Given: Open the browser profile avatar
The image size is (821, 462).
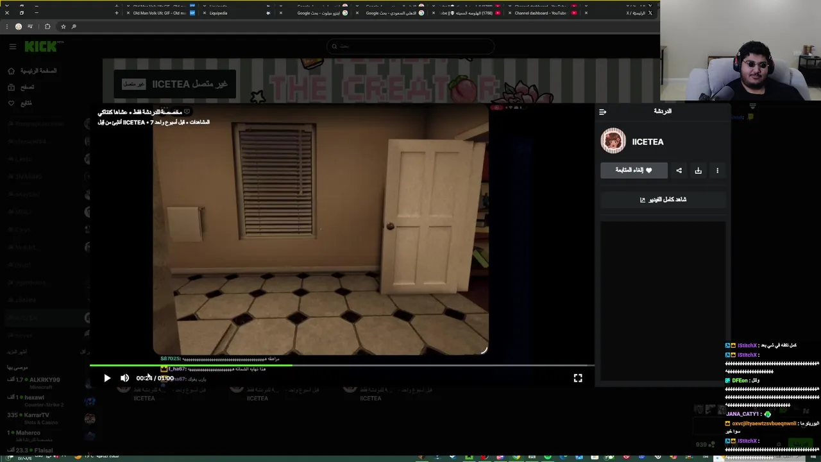Looking at the screenshot, I should (19, 26).
